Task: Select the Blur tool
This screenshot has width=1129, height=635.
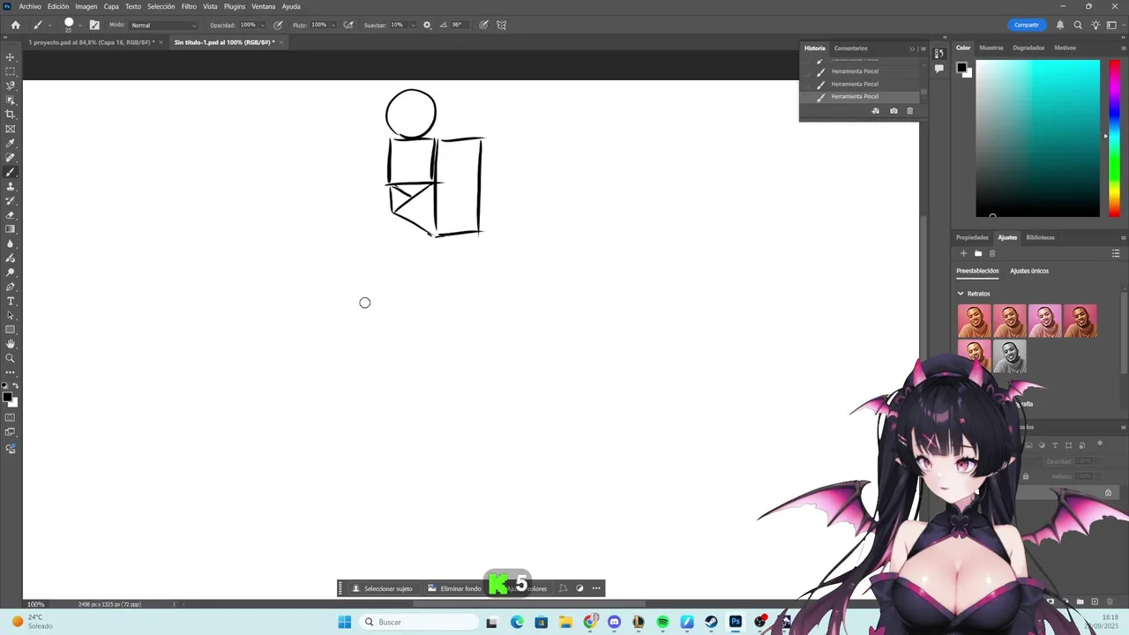Action: [x=11, y=243]
